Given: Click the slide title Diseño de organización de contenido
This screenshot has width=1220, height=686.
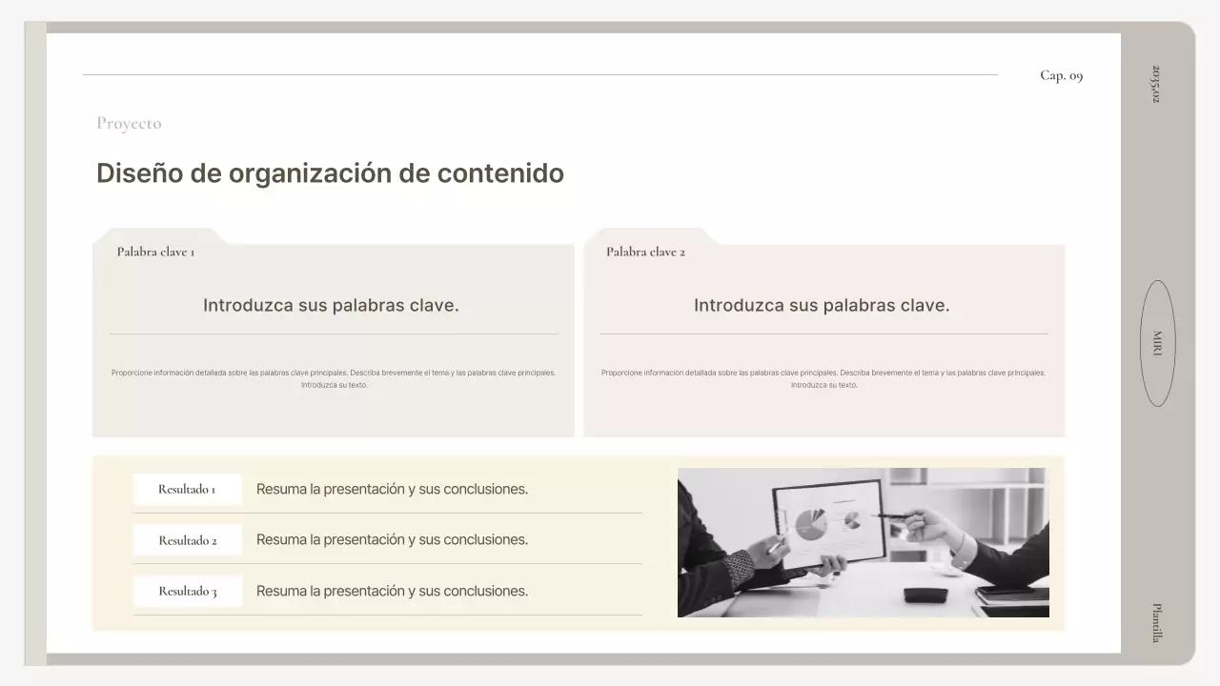Looking at the screenshot, I should (330, 173).
